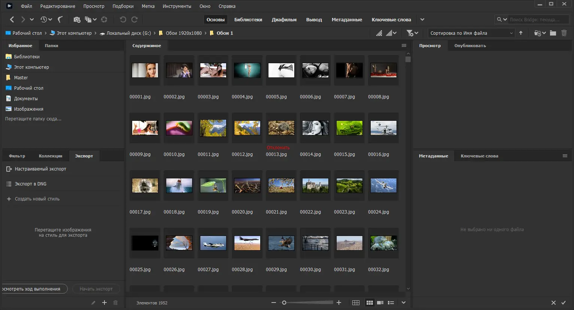
Task: Switch to list view mode
Action: [x=391, y=303]
